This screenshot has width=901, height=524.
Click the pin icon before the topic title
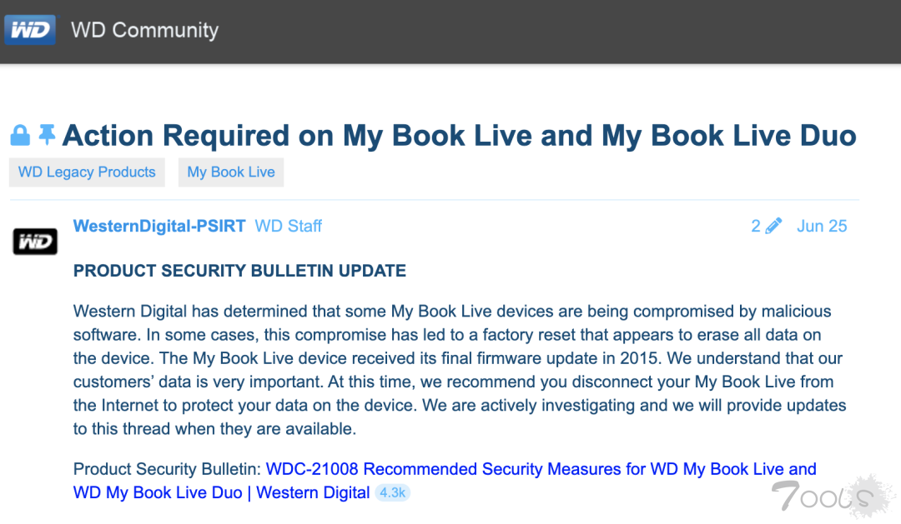pos(48,134)
